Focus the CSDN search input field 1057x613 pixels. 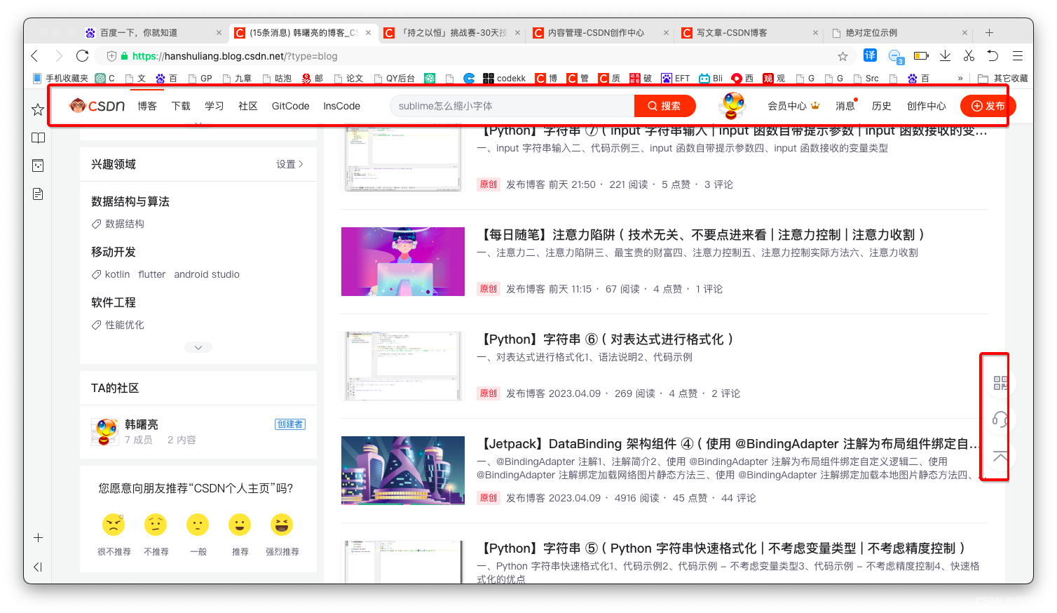[512, 106]
